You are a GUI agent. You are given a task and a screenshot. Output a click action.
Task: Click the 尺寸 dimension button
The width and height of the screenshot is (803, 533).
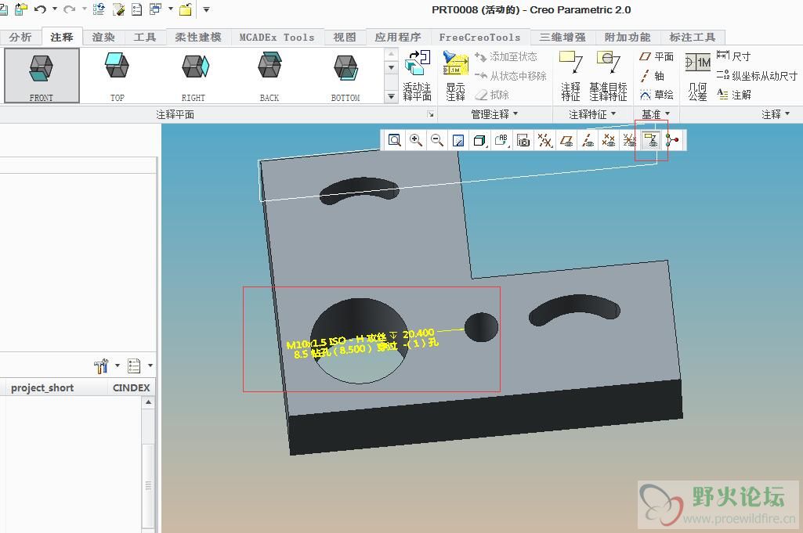(733, 56)
